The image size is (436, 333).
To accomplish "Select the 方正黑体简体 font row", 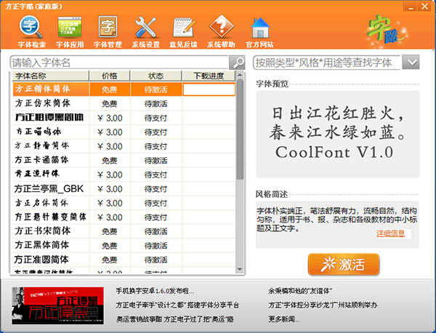I will [124, 245].
